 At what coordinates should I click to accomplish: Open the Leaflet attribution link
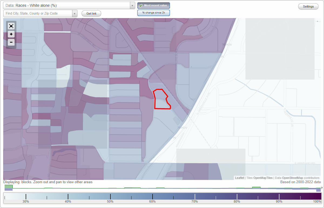239,178
